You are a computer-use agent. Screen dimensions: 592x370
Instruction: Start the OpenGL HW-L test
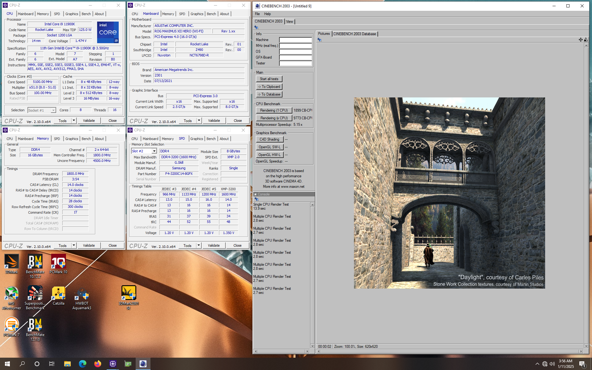pyautogui.click(x=269, y=155)
